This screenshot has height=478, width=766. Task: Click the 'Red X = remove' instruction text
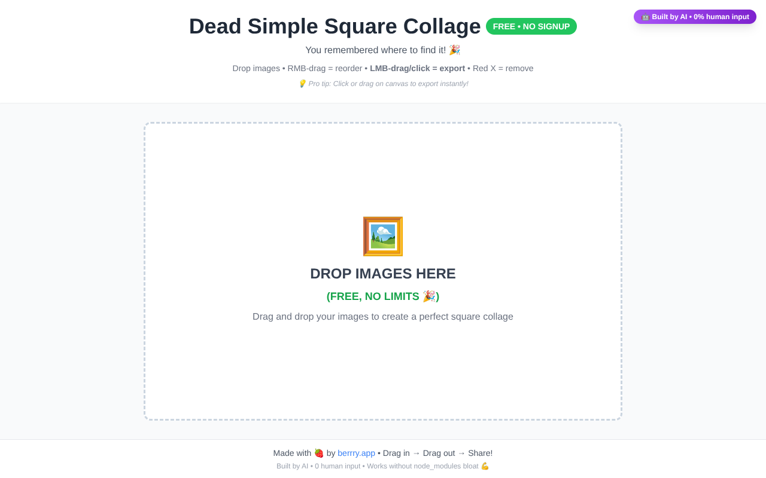[x=503, y=68]
